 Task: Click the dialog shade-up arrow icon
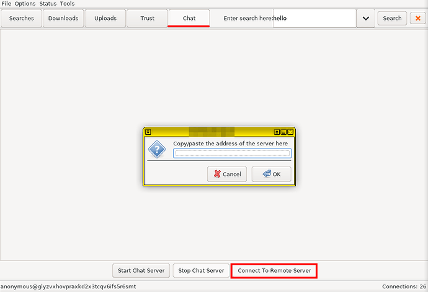click(277, 132)
